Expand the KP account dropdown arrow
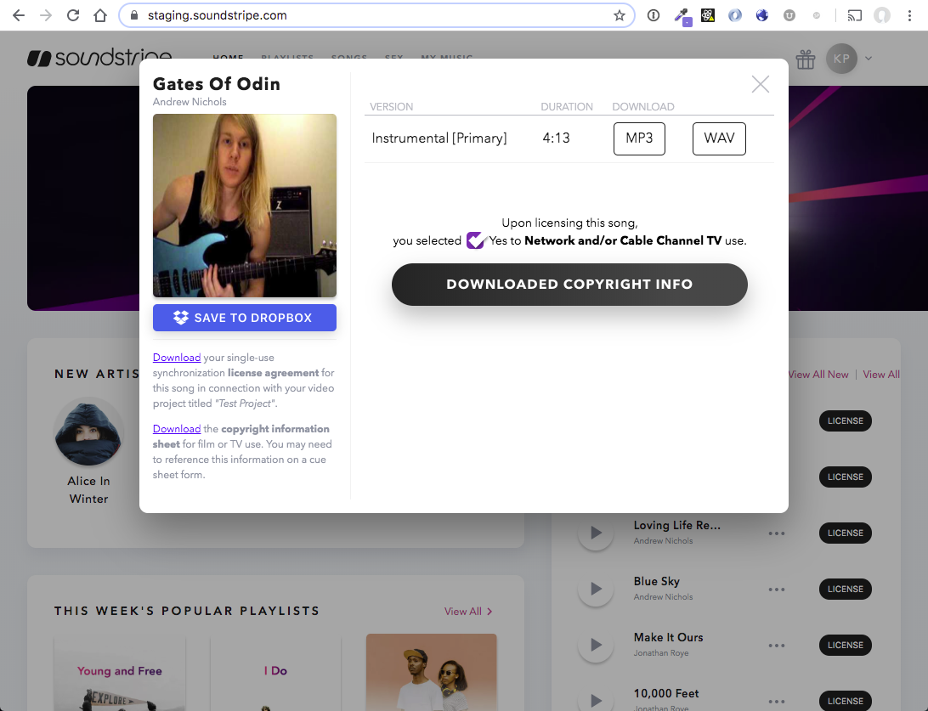This screenshot has height=711, width=928. pos(869,59)
